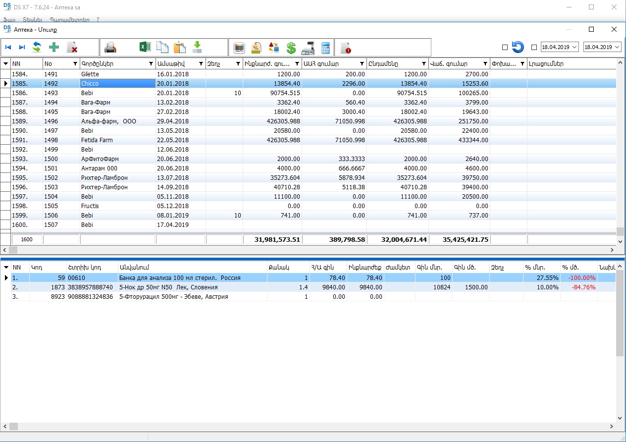Open the ? help menu
Screen dimensions: 626x442
pos(98,20)
